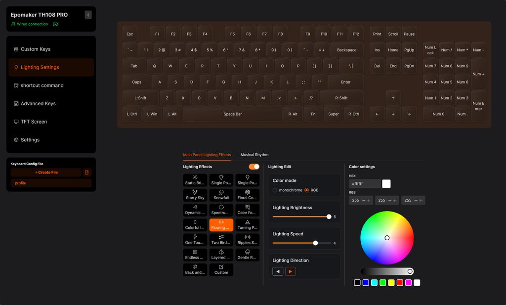Select the Turning P... lighting effect
Viewport: 506px width, 305px height.
[x=247, y=224]
